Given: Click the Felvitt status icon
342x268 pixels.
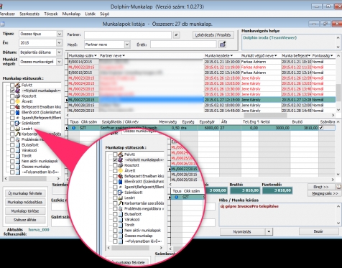Looking at the screenshot, I should click(x=17, y=85).
